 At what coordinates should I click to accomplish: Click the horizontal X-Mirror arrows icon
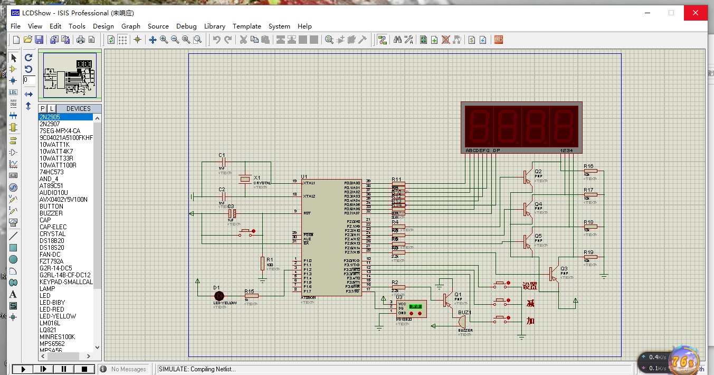pos(28,95)
